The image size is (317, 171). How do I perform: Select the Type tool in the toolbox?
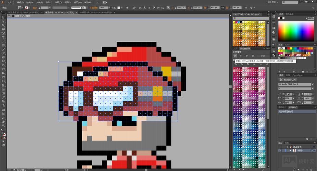(x=3, y=38)
